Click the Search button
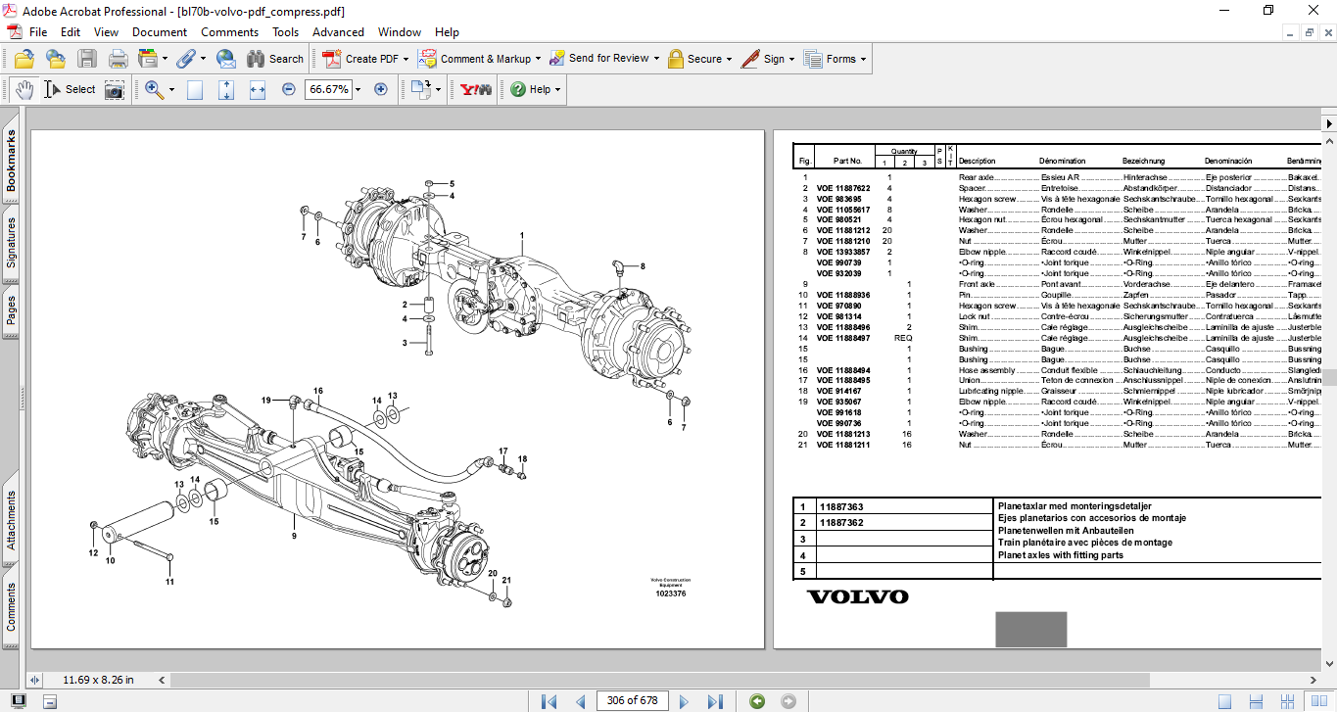 pyautogui.click(x=275, y=59)
